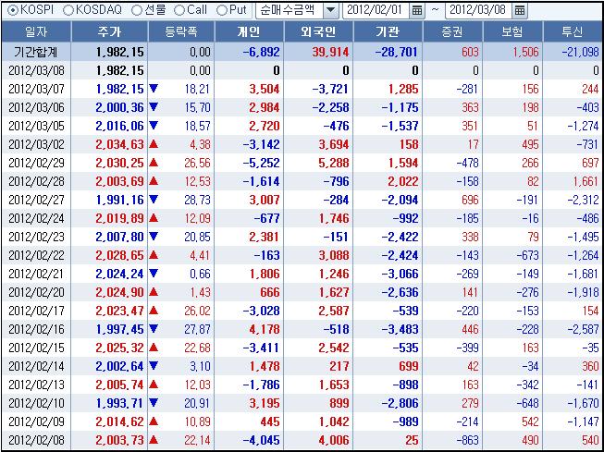The width and height of the screenshot is (604, 452).
Task: Click the down arrow on 2012/03/05 row
Action: 154,126
